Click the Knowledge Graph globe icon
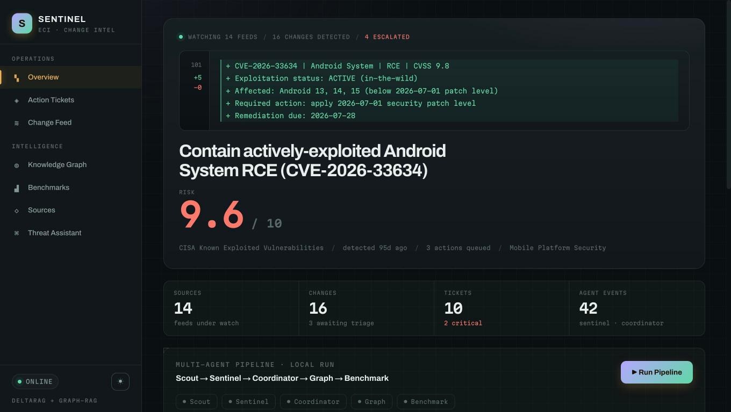The image size is (731, 412). (17, 165)
